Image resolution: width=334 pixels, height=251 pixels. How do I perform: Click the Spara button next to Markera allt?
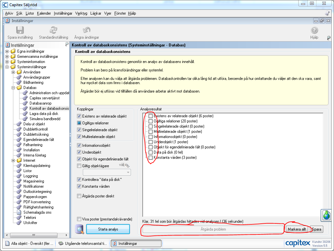coord(316,229)
